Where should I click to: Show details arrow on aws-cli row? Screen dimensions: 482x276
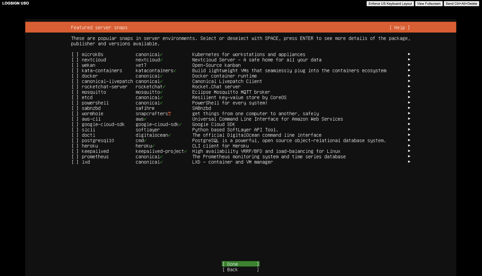pyautogui.click(x=409, y=119)
